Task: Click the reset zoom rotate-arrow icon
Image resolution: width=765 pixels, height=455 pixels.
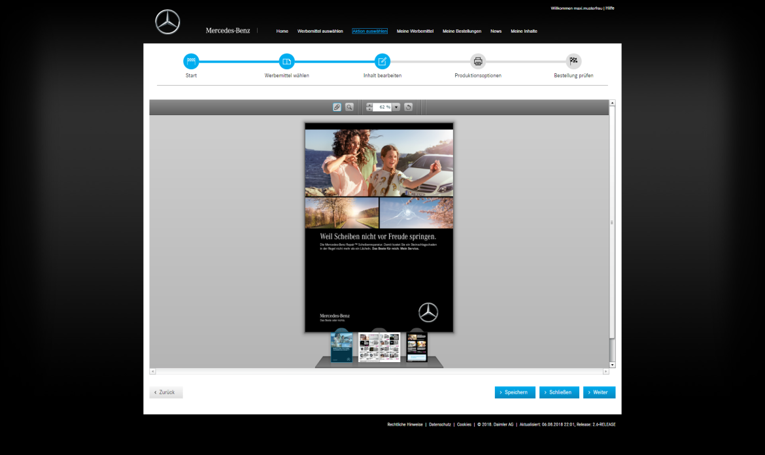Action: [x=409, y=107]
